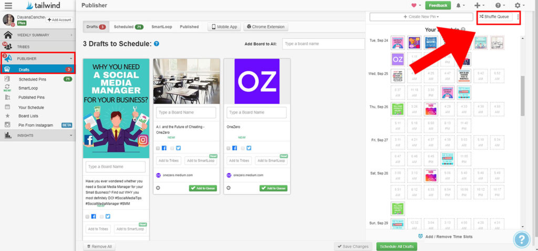Click the Board Lists star icon
The width and height of the screenshot is (538, 251).
click(7, 116)
